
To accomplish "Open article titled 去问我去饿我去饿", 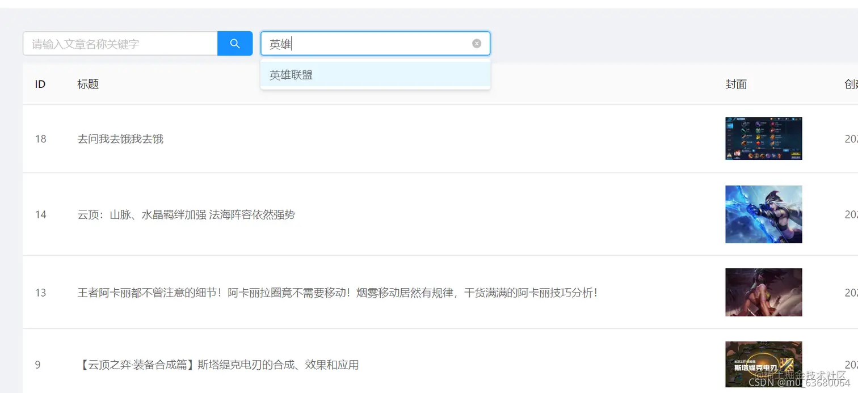I will pyautogui.click(x=120, y=138).
